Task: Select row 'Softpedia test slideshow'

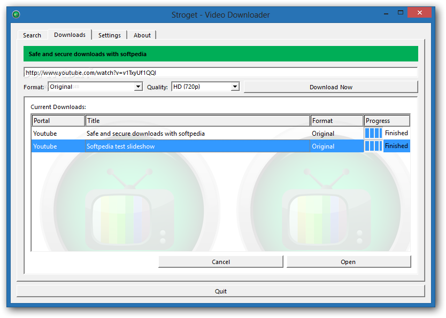Action: 221,146
